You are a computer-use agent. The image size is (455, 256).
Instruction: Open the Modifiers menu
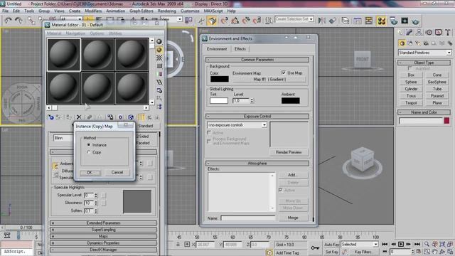tap(93, 11)
